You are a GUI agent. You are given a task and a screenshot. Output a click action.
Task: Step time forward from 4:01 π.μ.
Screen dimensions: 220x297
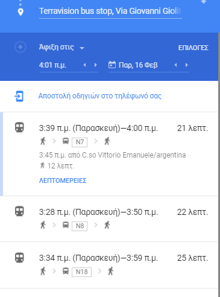(x=96, y=65)
